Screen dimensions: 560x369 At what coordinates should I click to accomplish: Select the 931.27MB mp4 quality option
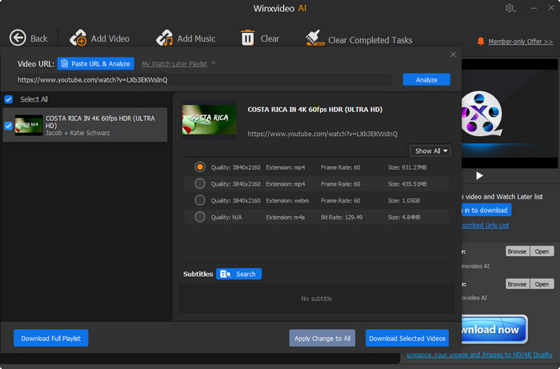(x=200, y=166)
